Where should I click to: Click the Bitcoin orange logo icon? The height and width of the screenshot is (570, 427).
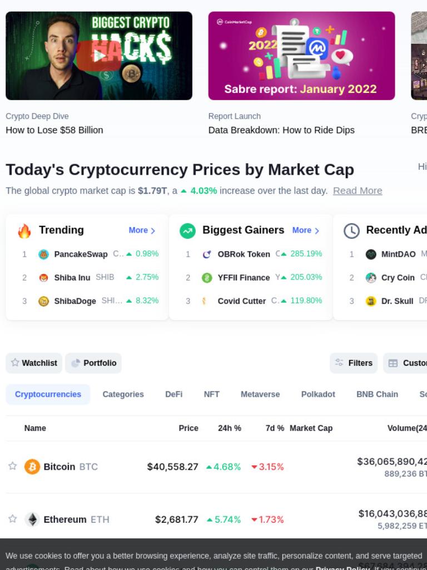32,466
